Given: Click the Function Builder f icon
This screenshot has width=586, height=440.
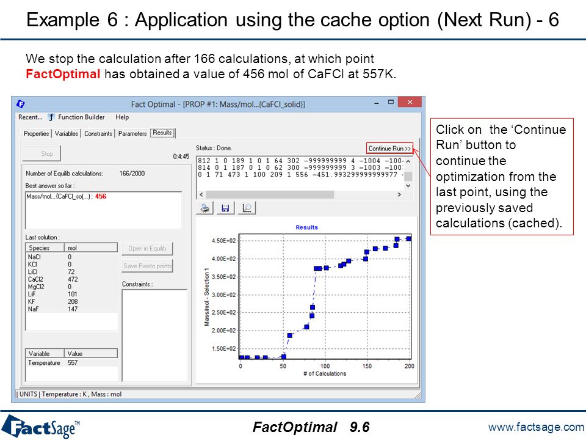Looking at the screenshot, I should (51, 117).
